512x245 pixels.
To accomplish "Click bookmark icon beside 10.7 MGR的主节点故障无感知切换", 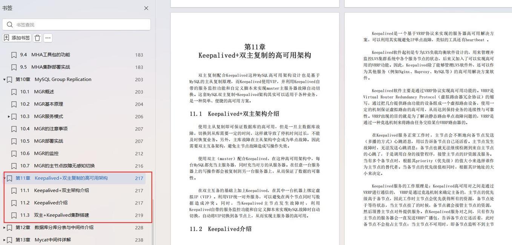I will tap(14, 166).
